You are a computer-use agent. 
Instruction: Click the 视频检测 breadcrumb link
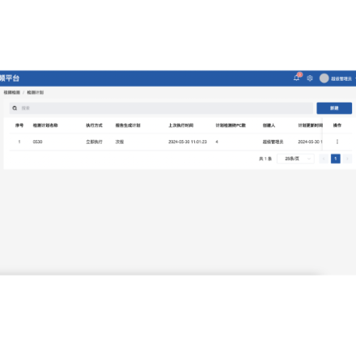tap(12, 92)
